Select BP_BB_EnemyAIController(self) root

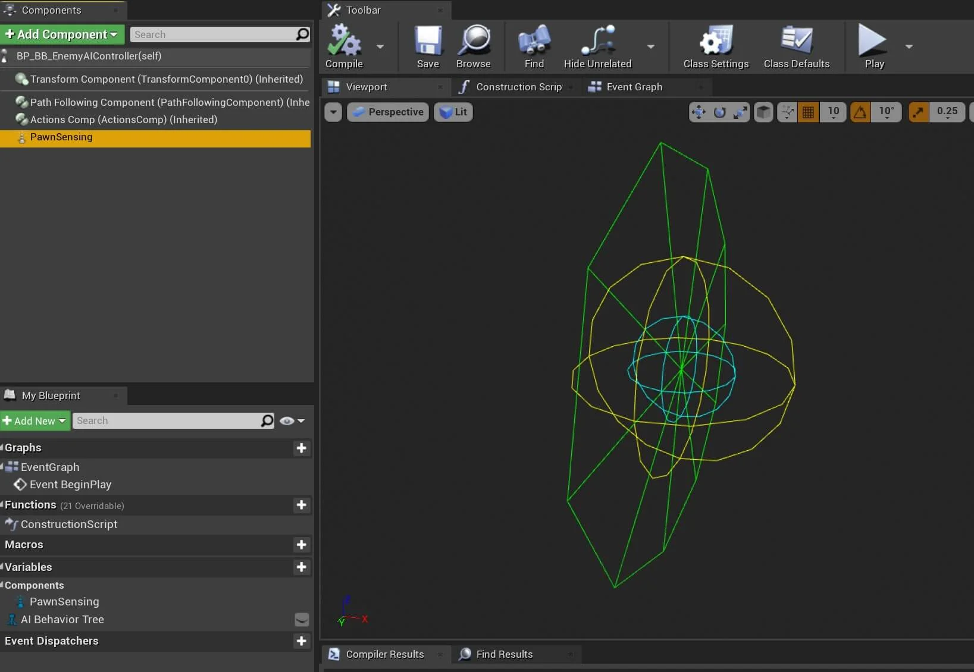tap(155, 56)
